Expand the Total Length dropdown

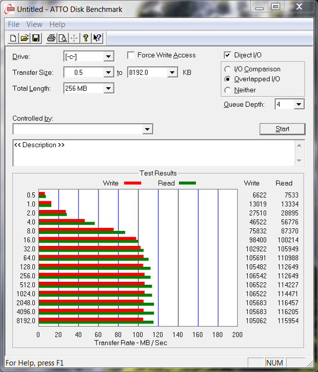pyautogui.click(x=108, y=89)
